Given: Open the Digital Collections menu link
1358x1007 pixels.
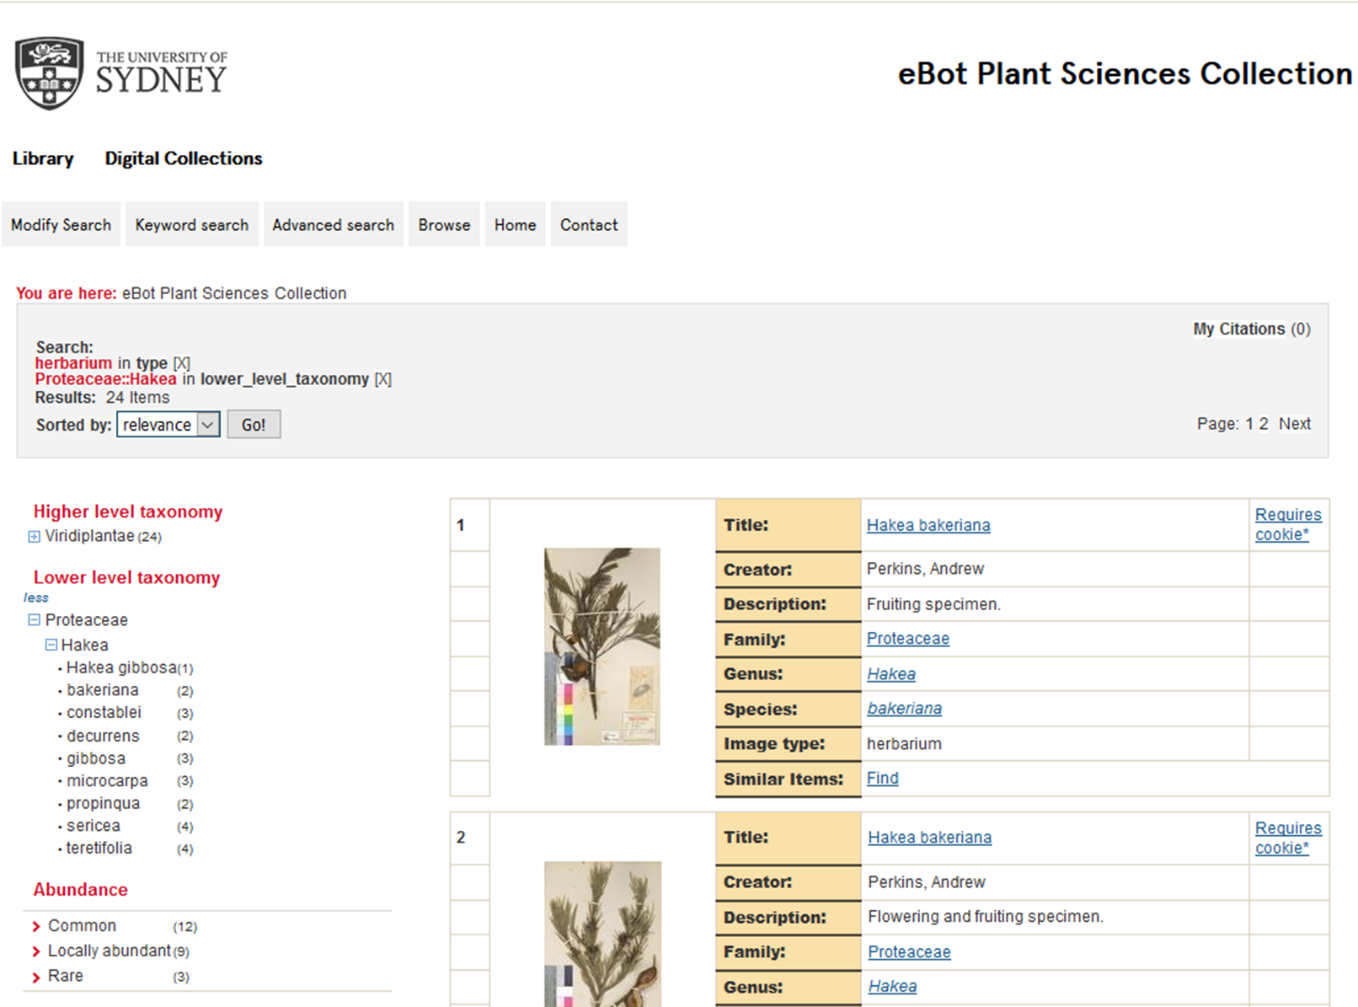Looking at the screenshot, I should [x=184, y=158].
